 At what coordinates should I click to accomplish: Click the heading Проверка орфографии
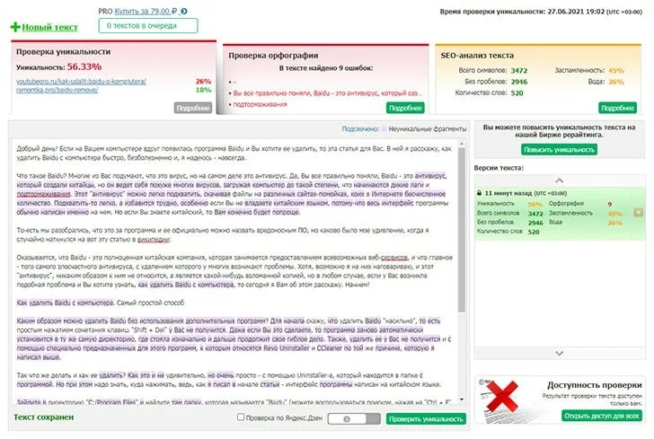273,56
